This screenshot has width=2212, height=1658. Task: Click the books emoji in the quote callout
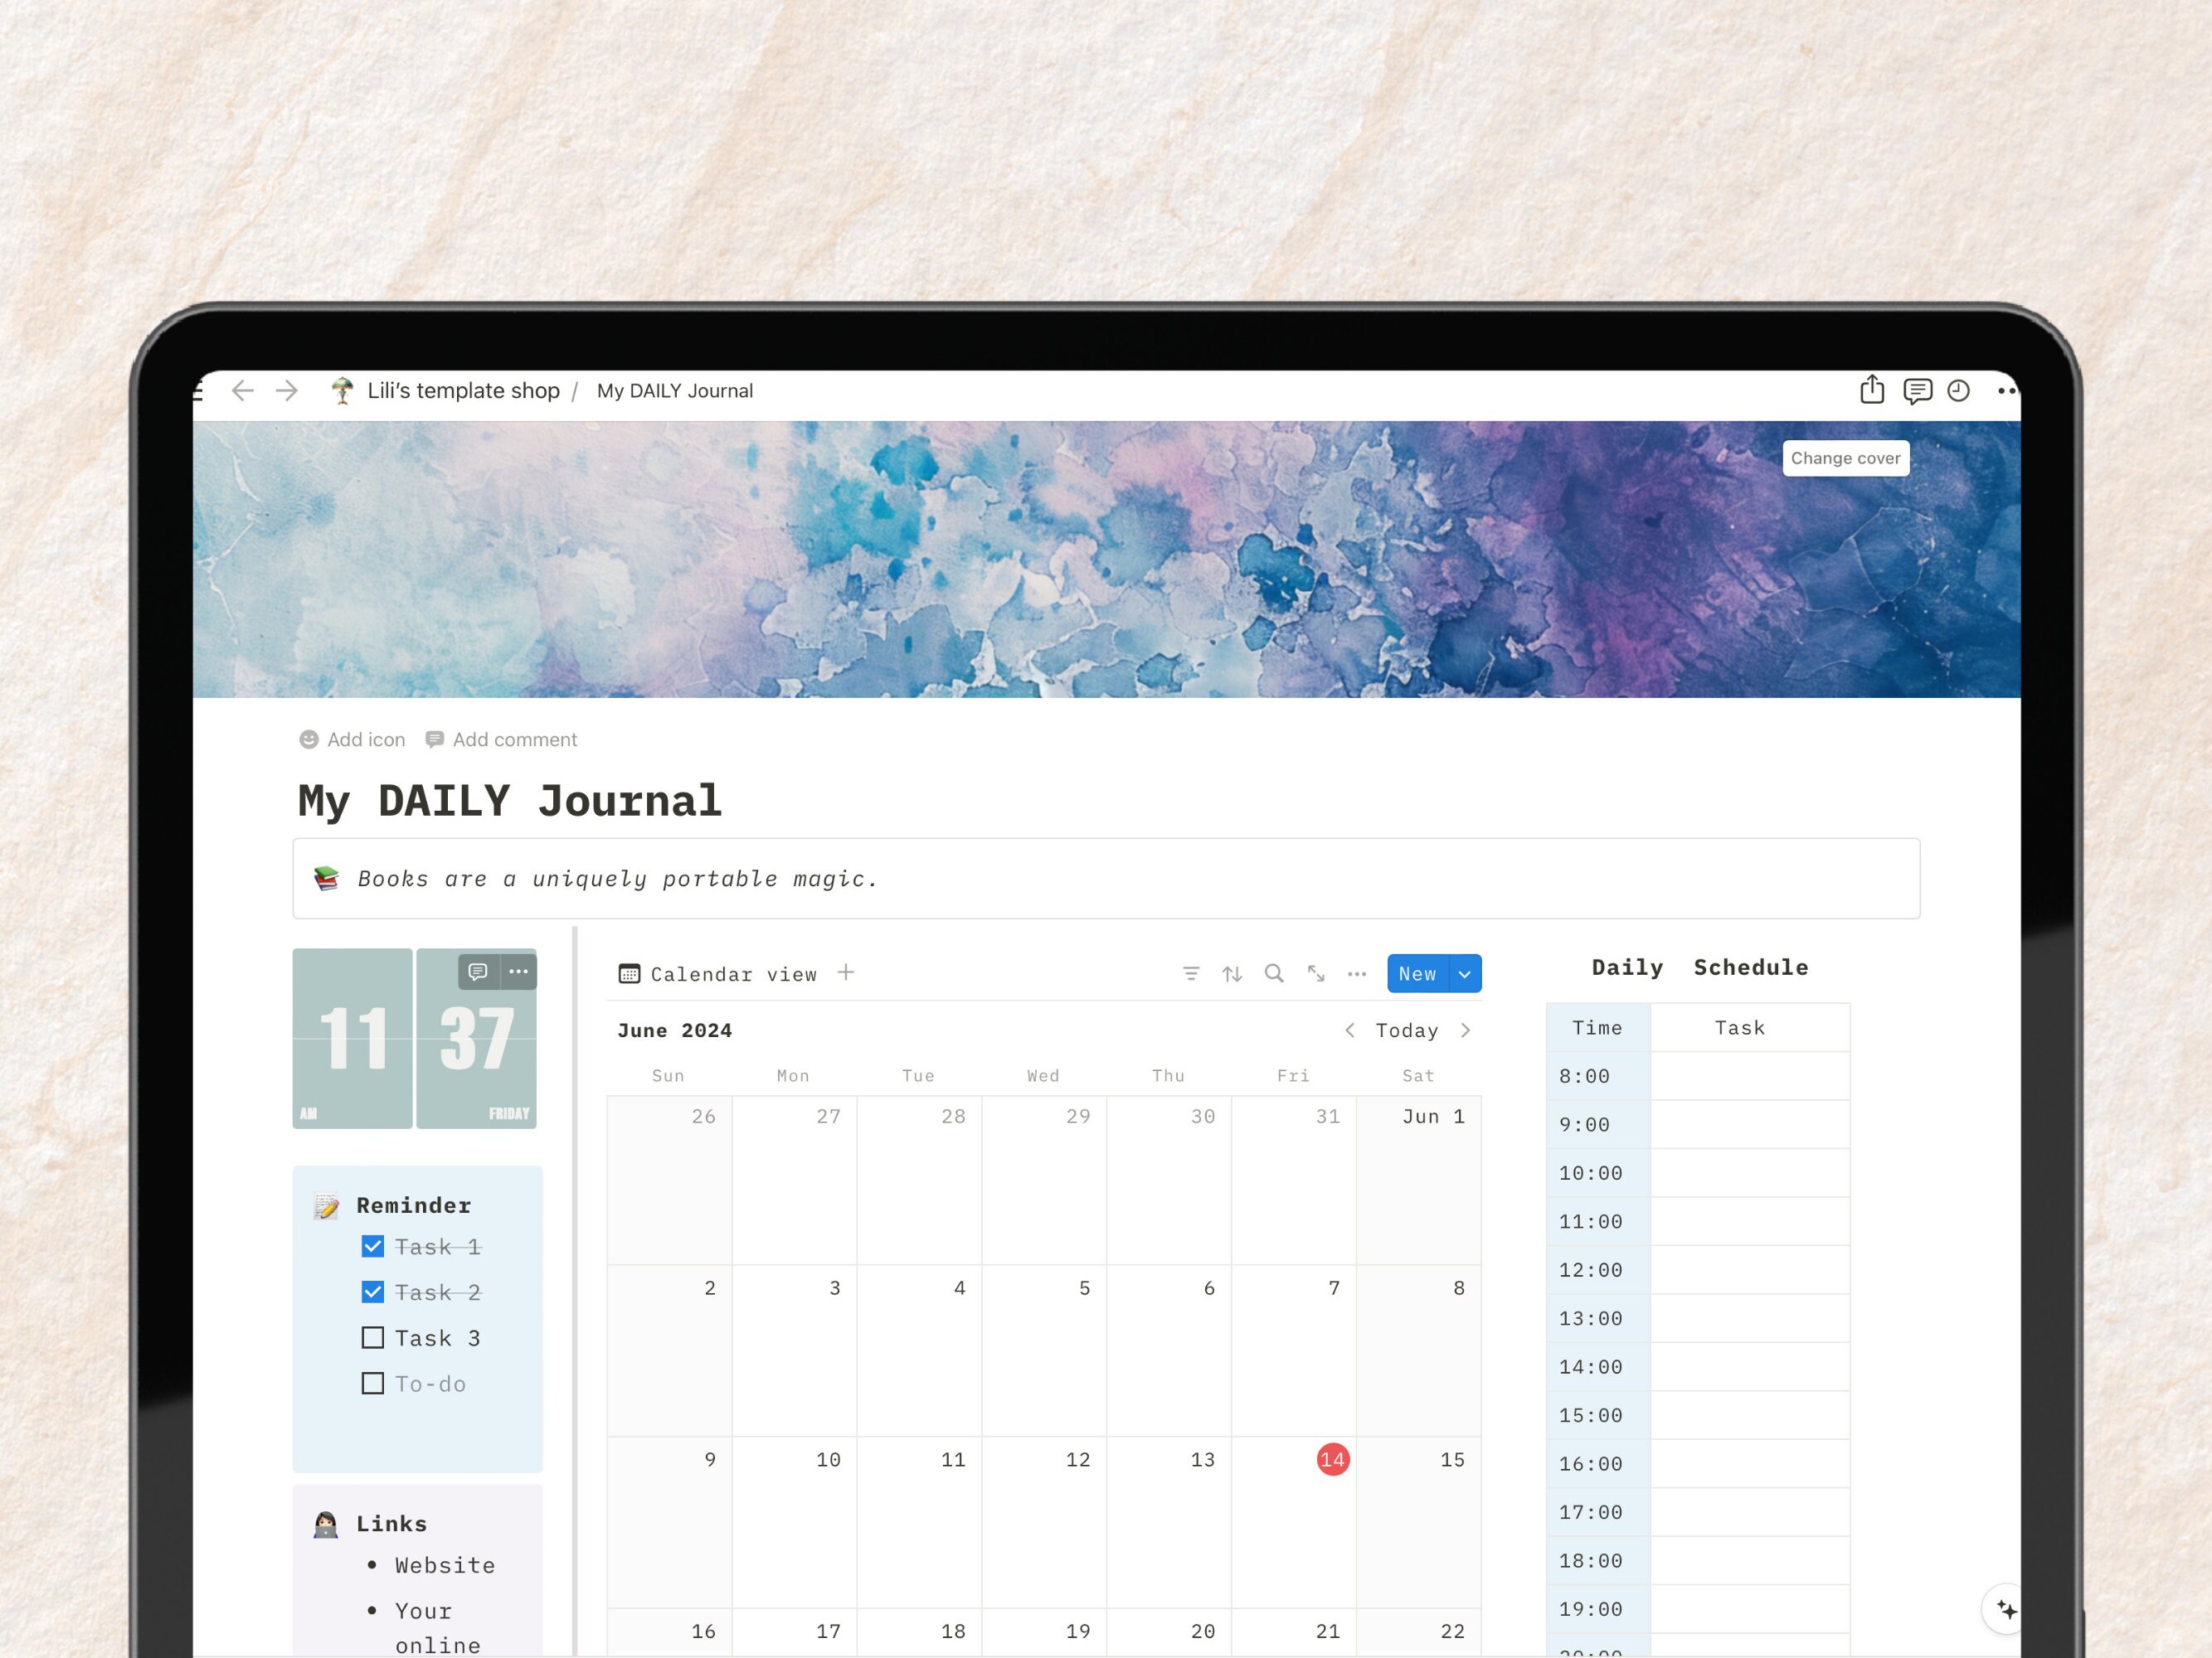coord(326,879)
